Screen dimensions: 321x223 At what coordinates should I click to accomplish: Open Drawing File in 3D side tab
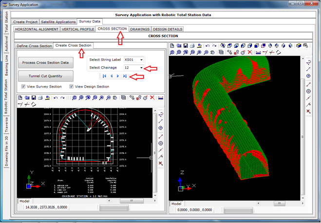(6, 151)
